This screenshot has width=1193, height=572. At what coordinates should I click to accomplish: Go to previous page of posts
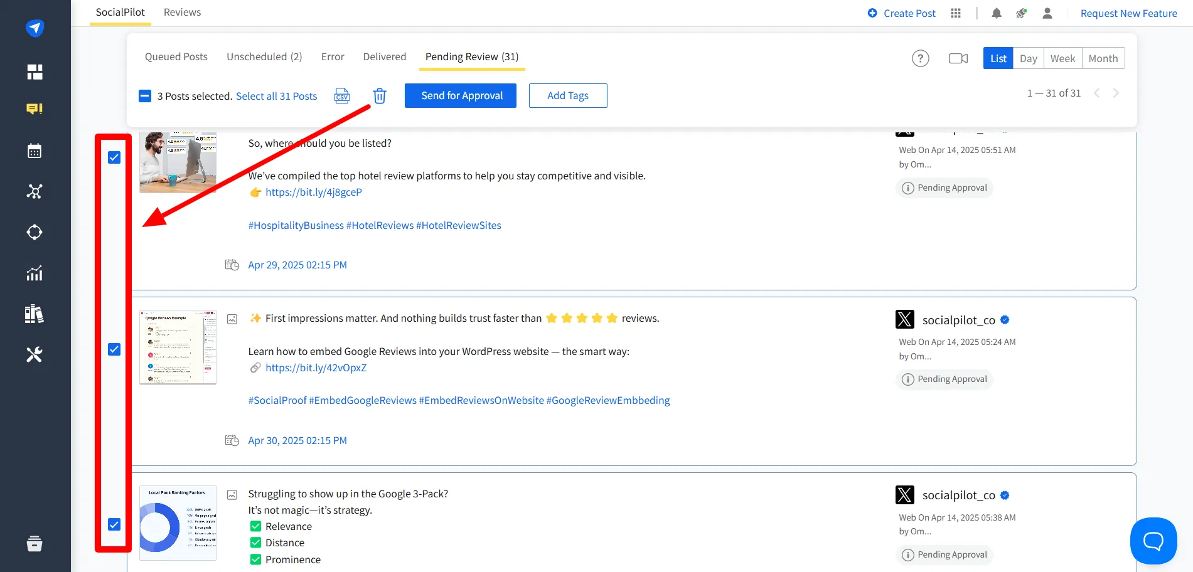tap(1097, 93)
